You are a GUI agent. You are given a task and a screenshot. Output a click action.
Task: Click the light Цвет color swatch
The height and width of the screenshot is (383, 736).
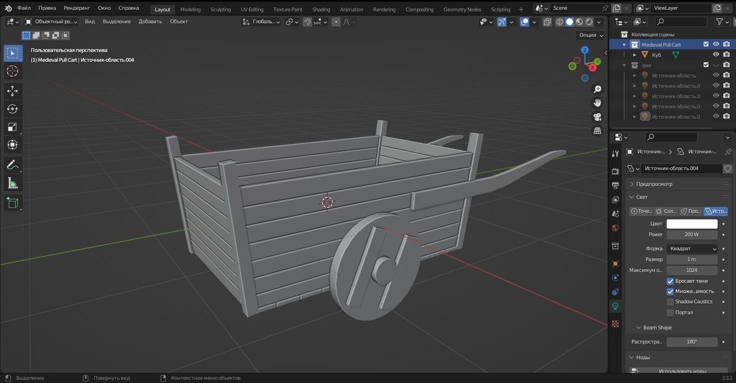coord(692,224)
